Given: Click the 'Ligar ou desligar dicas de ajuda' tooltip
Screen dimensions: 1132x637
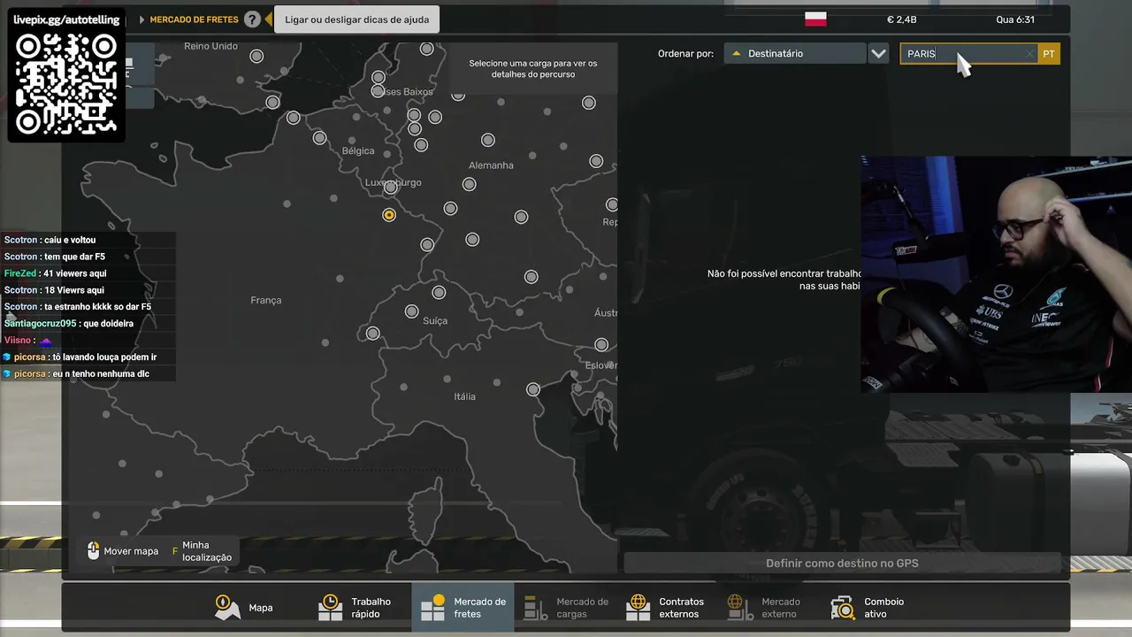Looking at the screenshot, I should point(357,19).
